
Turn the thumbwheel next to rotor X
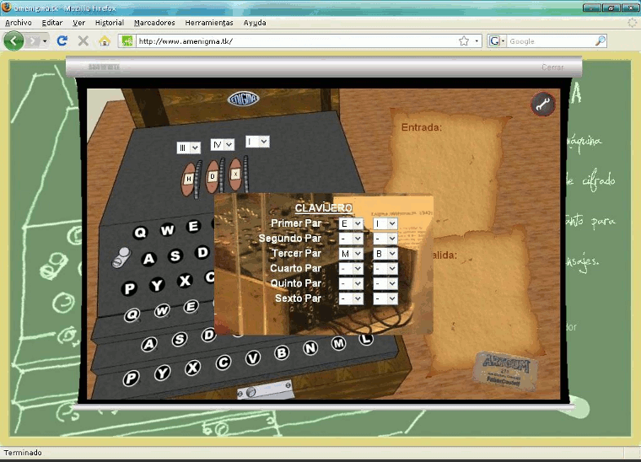(x=246, y=173)
